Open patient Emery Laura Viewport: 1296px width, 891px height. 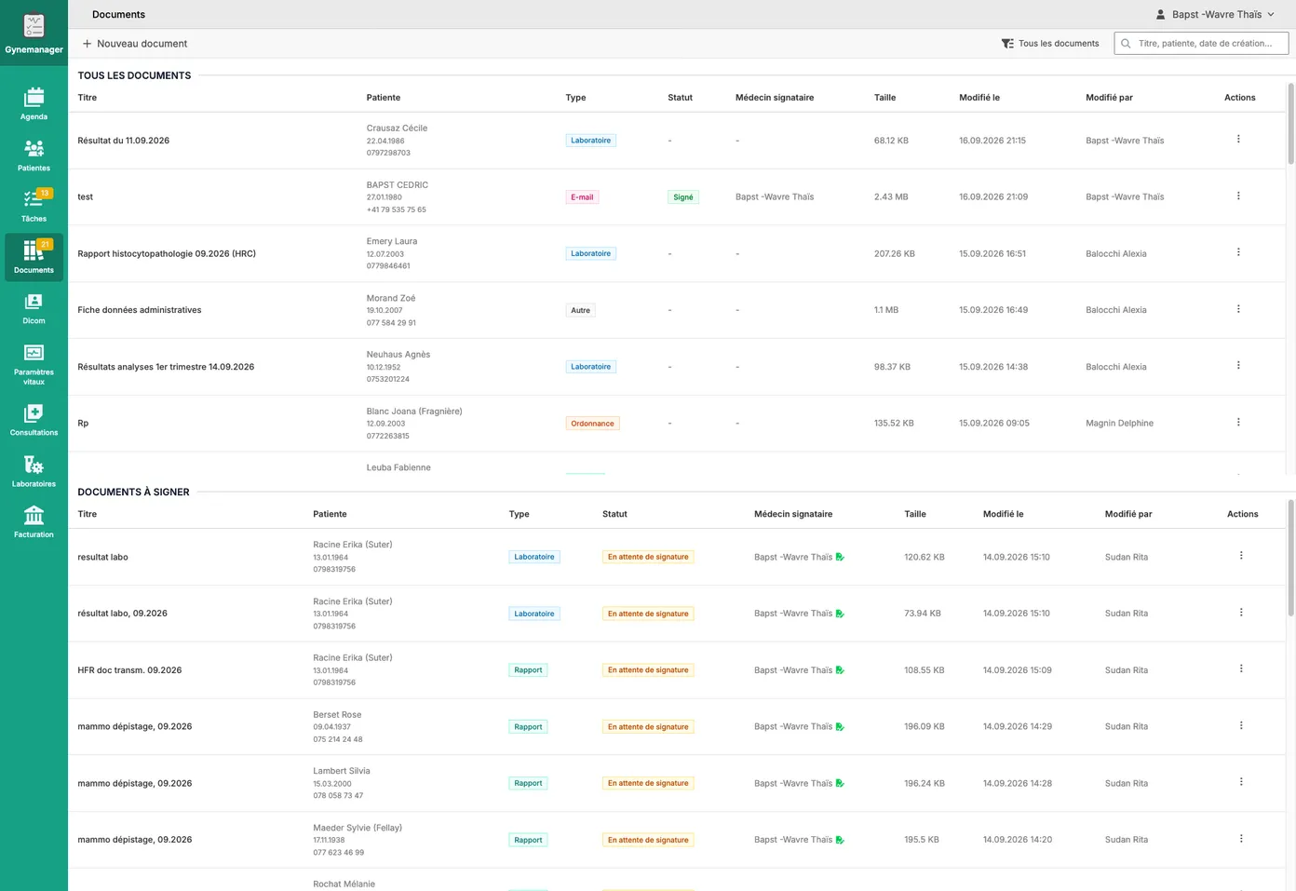[392, 241]
